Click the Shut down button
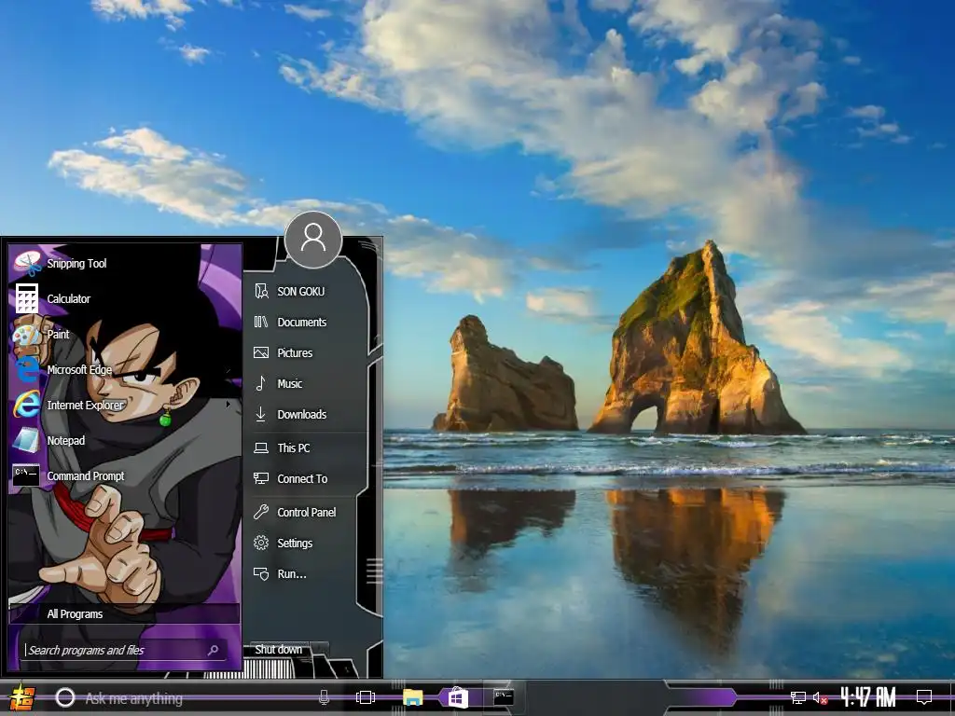This screenshot has width=955, height=716. (278, 650)
